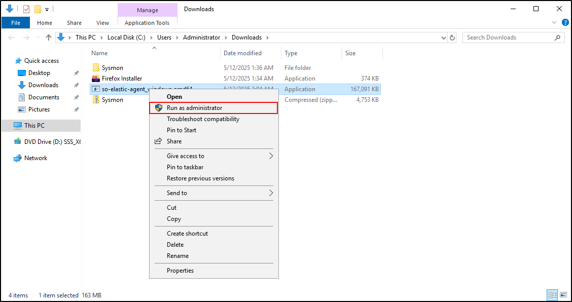Click the Sysmon compressed zip file icon
572x302 pixels.
(x=96, y=100)
